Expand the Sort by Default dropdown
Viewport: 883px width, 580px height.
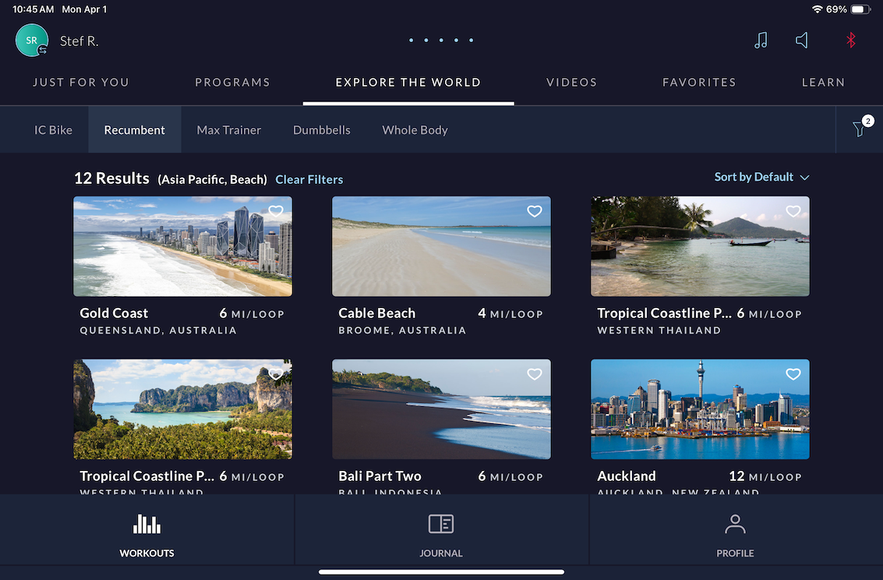tap(761, 177)
